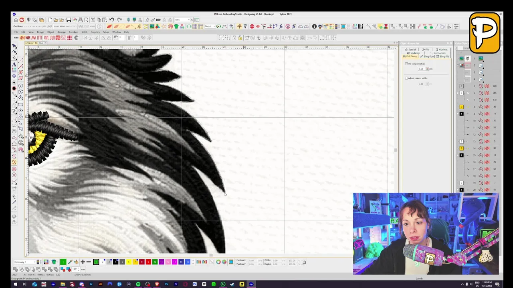Open Steam from the taskbar
Image resolution: width=513 pixels, height=288 pixels.
coord(232,284)
